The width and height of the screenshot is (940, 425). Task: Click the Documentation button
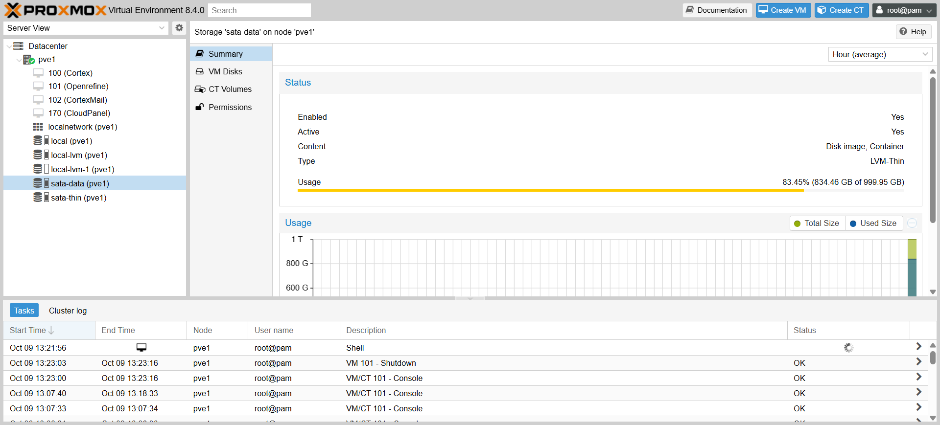(x=717, y=10)
